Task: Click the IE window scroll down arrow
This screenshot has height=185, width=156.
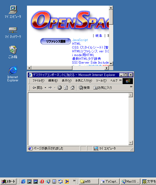Action: click(x=131, y=143)
